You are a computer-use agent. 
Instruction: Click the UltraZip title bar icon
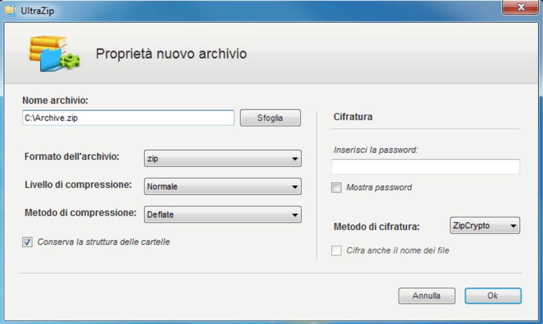tap(10, 11)
